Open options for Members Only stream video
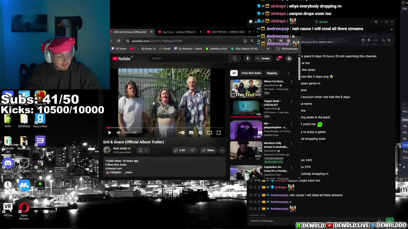408x229 pixels. coord(291,143)
